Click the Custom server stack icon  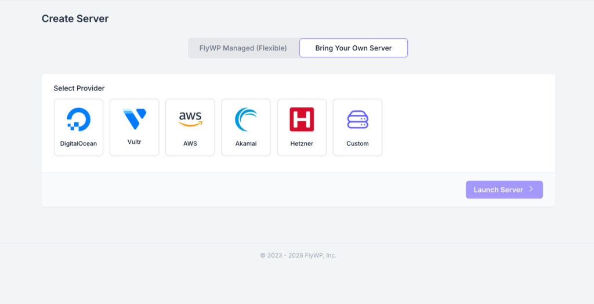point(357,120)
